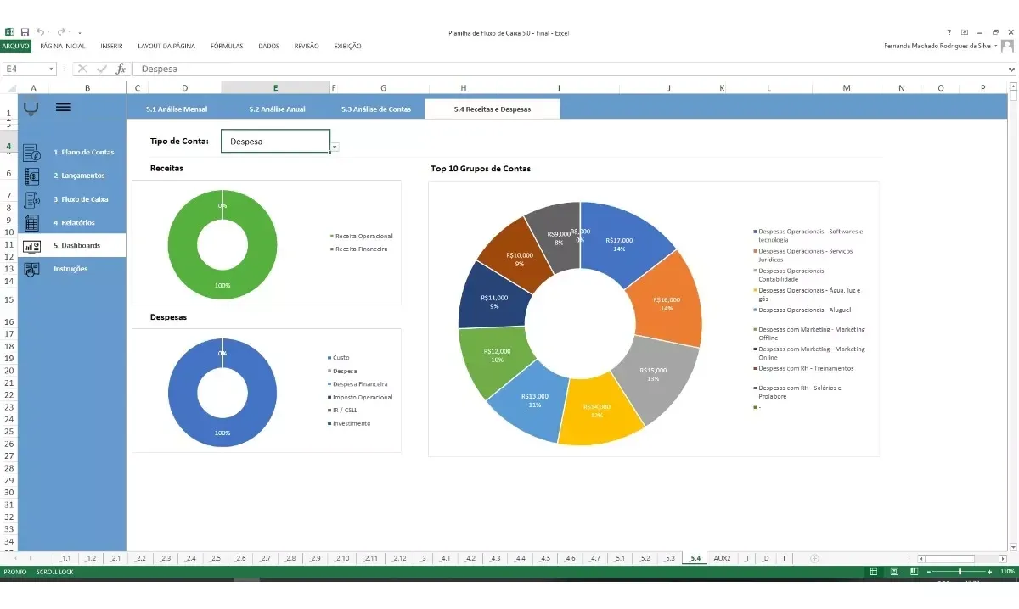This screenshot has width=1019, height=609.
Task: Open the 2. Lançamentos navigation link
Action: (79, 176)
